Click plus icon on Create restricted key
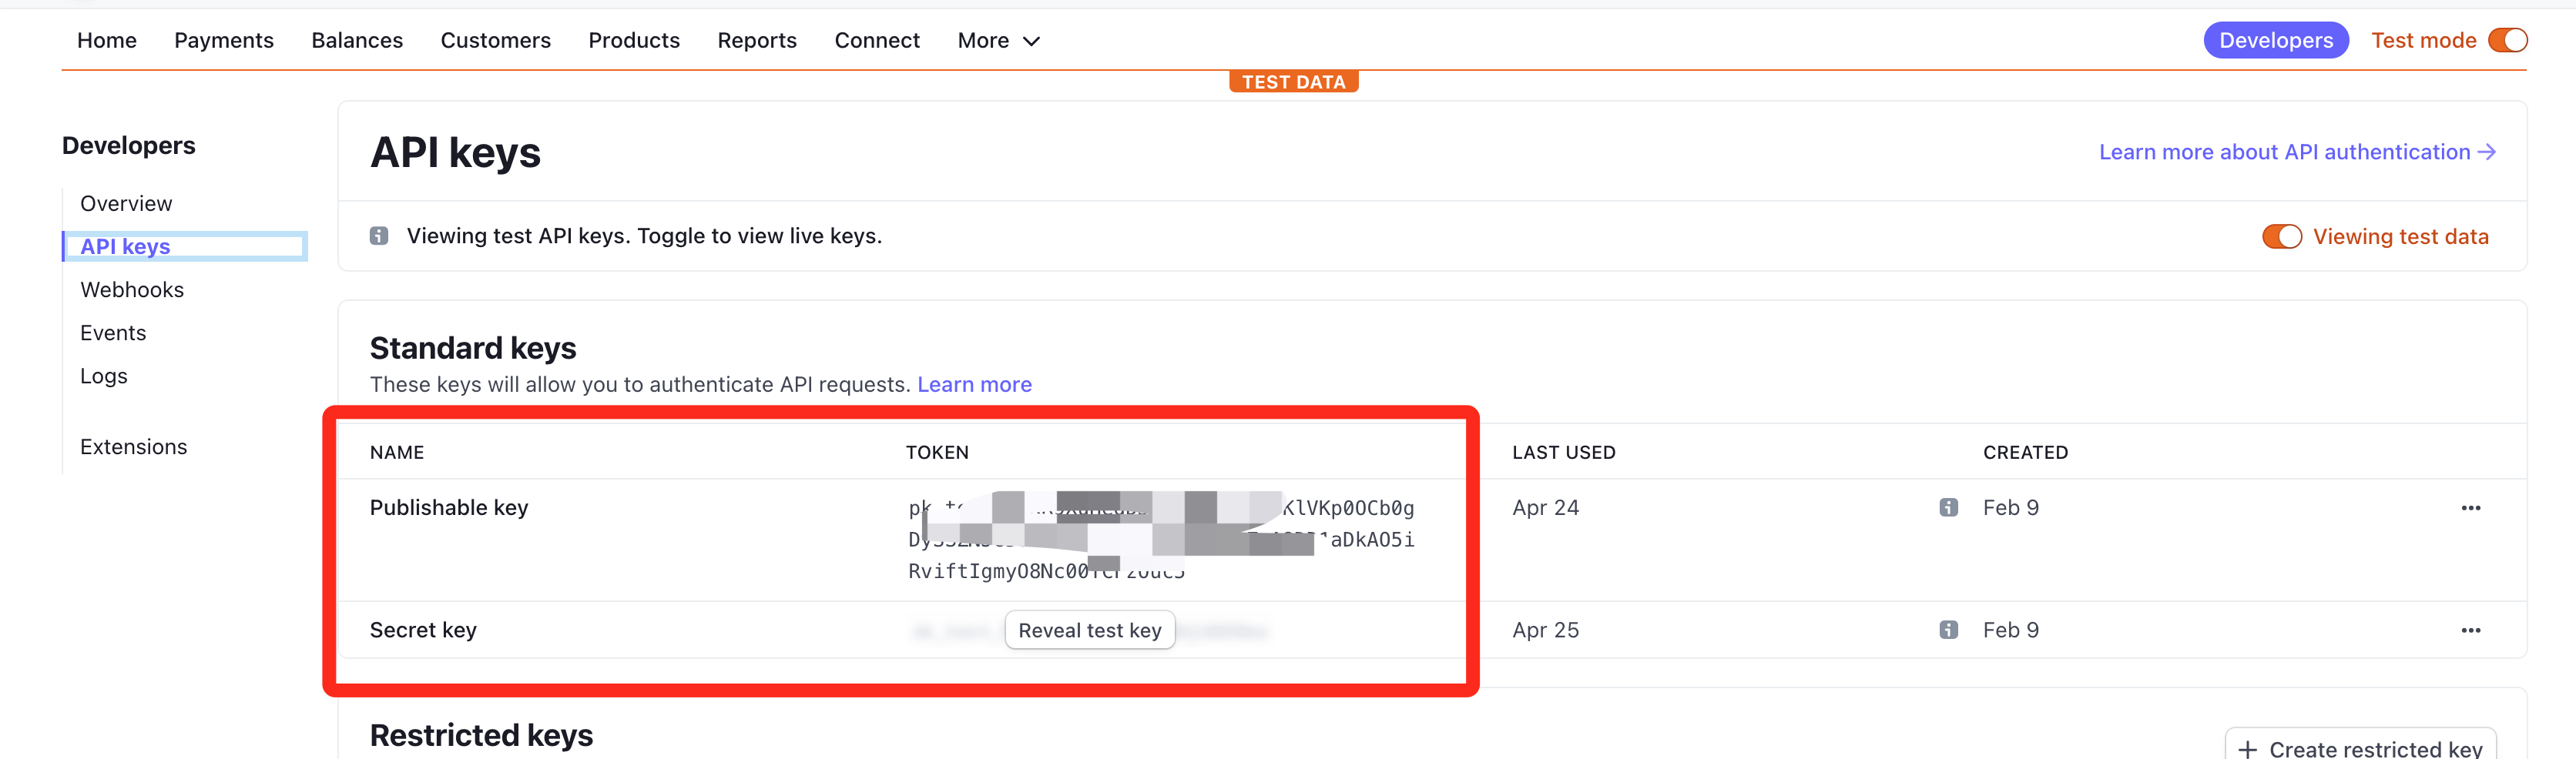 [2247, 749]
